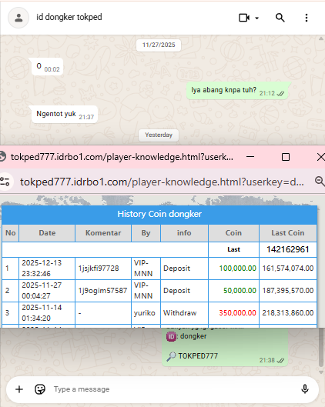Click the info column header
Screen dimensions: 325x407
point(184,233)
